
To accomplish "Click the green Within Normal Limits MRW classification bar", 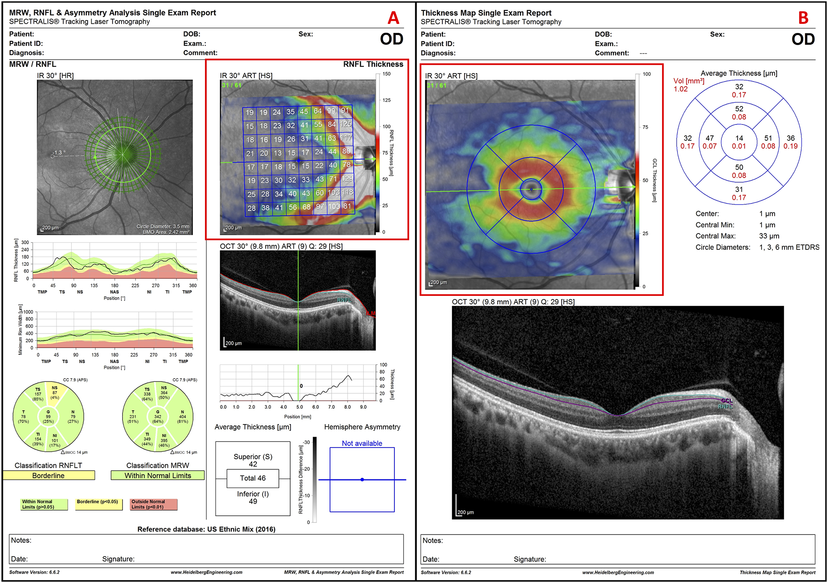I will (x=158, y=476).
